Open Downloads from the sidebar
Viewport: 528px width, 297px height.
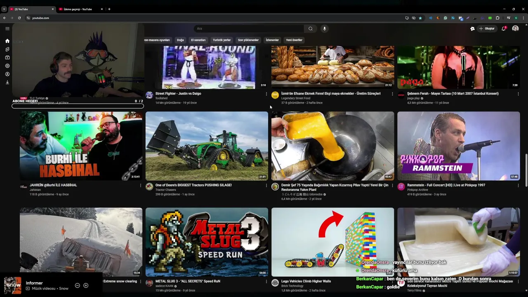pyautogui.click(x=7, y=82)
